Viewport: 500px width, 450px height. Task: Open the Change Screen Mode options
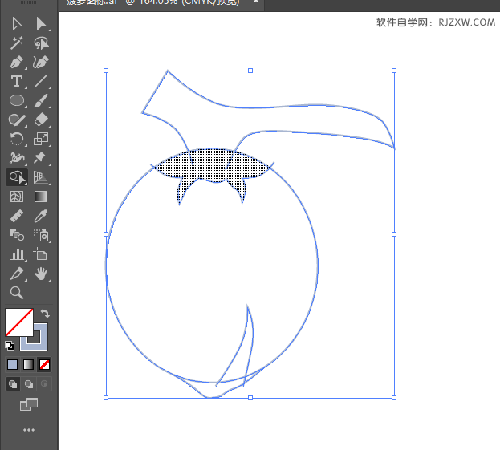click(x=29, y=405)
